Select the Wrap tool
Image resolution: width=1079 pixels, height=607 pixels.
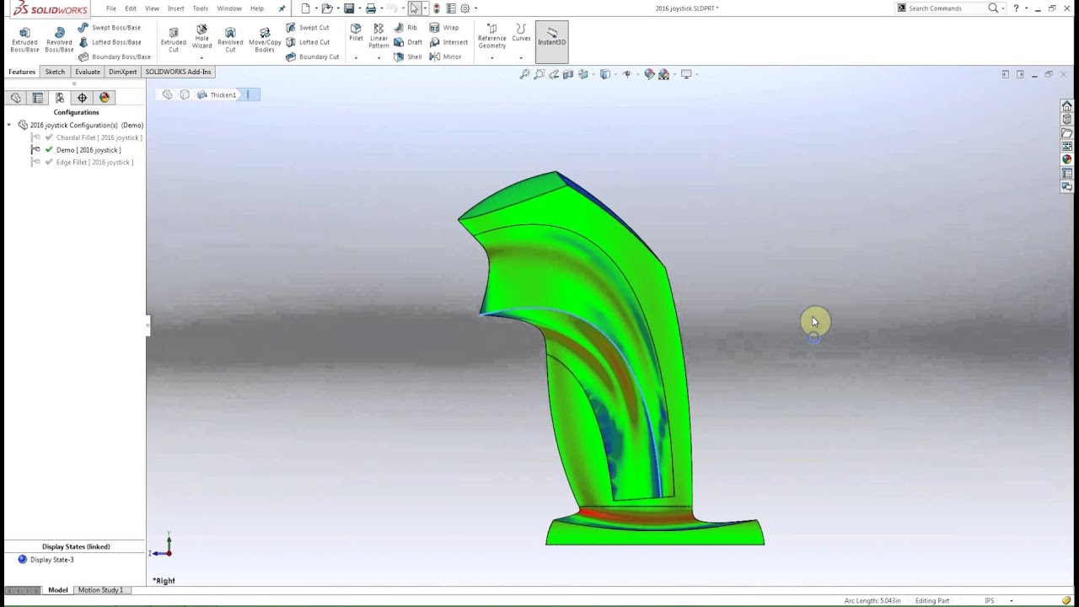click(x=444, y=28)
